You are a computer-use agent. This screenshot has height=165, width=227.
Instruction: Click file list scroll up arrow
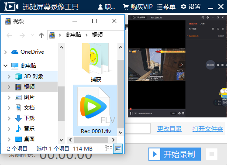point(120,47)
